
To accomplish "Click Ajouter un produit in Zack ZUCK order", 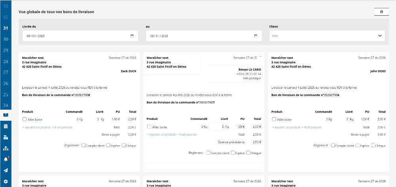I will [37, 127].
